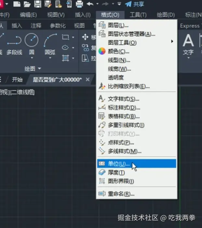The height and width of the screenshot is (228, 202).
Task: Open the 工具(T) menu
Action: click(138, 15)
